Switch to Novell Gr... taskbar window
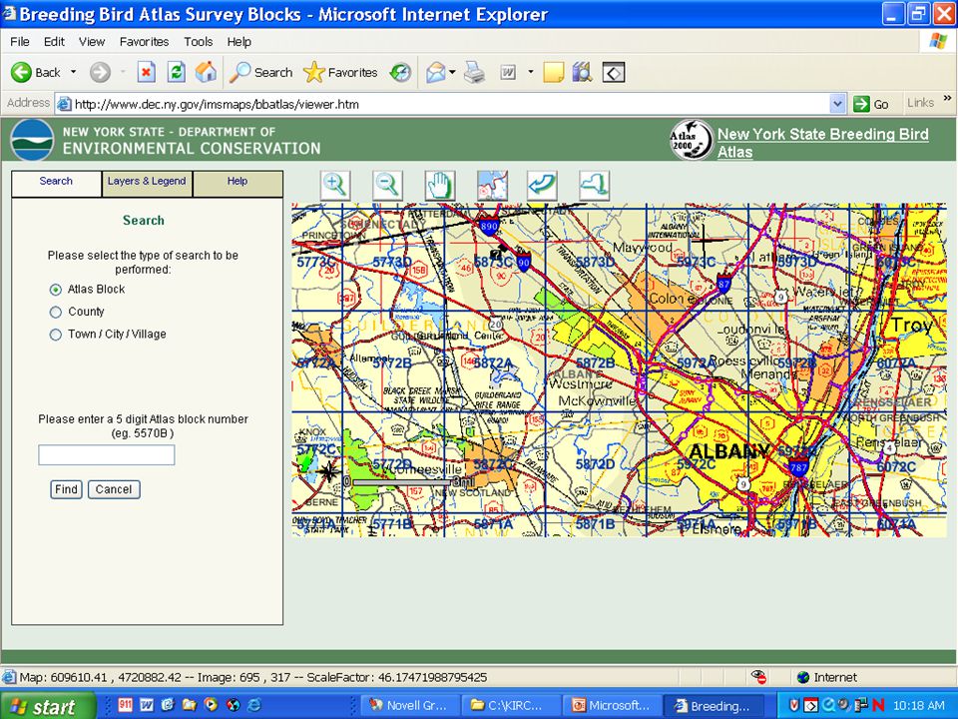This screenshot has width=958, height=719. pyautogui.click(x=408, y=706)
